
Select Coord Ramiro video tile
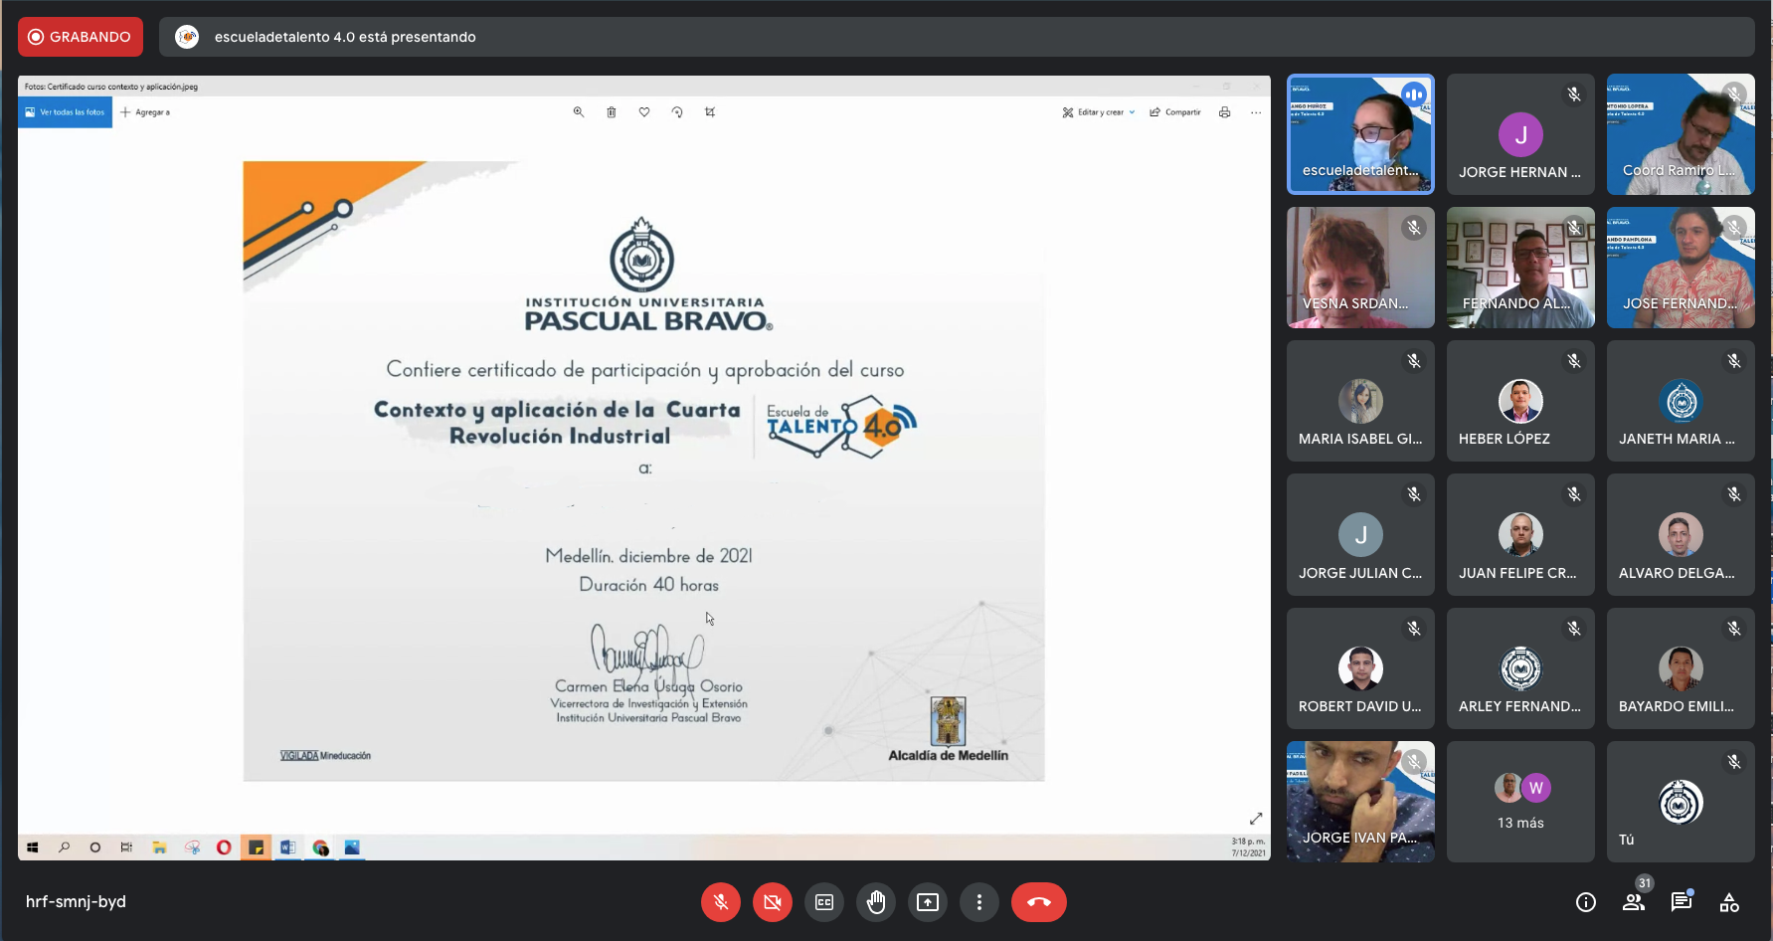click(x=1681, y=133)
